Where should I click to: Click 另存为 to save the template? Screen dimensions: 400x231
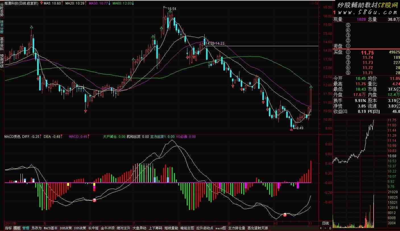click(36, 228)
